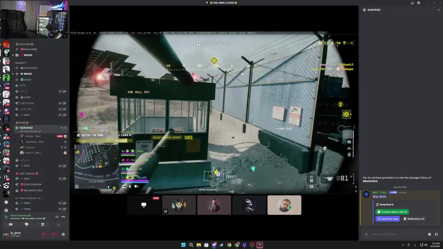Open screen share button in voice panel

27,224
